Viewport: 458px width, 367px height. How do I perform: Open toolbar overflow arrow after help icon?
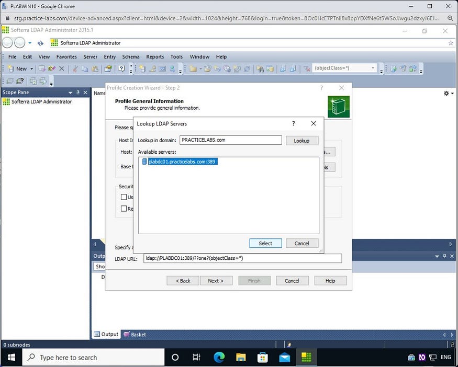tap(131, 70)
